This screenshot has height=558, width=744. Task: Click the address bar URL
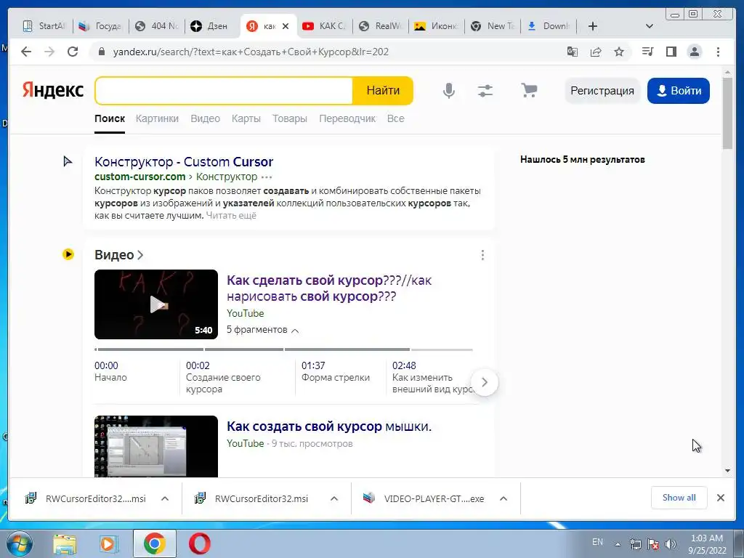pos(251,52)
